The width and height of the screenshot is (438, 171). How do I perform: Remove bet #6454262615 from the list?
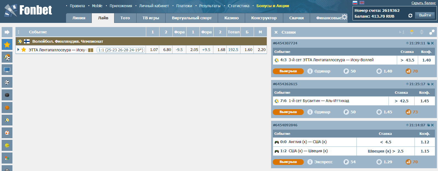click(x=432, y=84)
